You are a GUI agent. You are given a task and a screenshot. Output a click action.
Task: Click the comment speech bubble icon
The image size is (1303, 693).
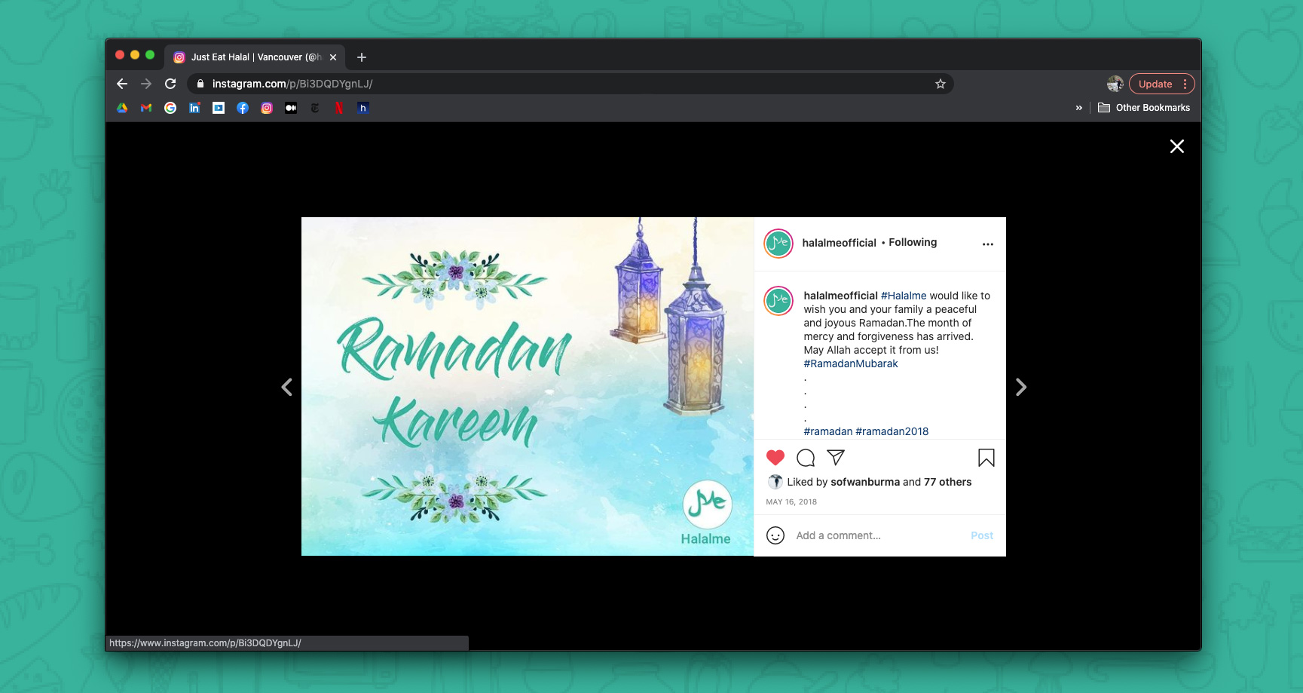click(805, 458)
